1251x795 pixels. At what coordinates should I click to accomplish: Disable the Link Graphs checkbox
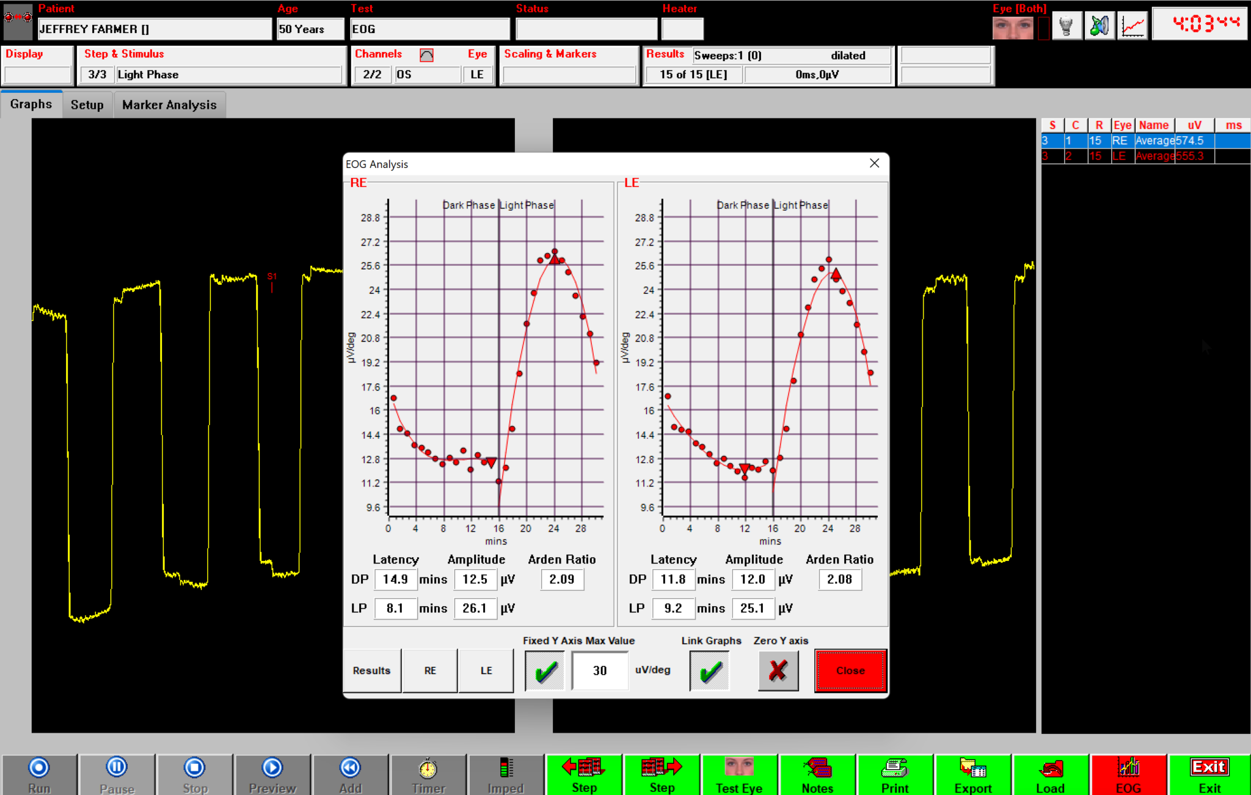click(709, 670)
